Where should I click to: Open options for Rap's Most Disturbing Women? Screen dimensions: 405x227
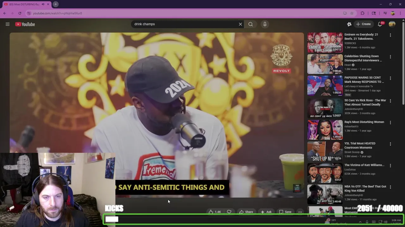point(390,122)
